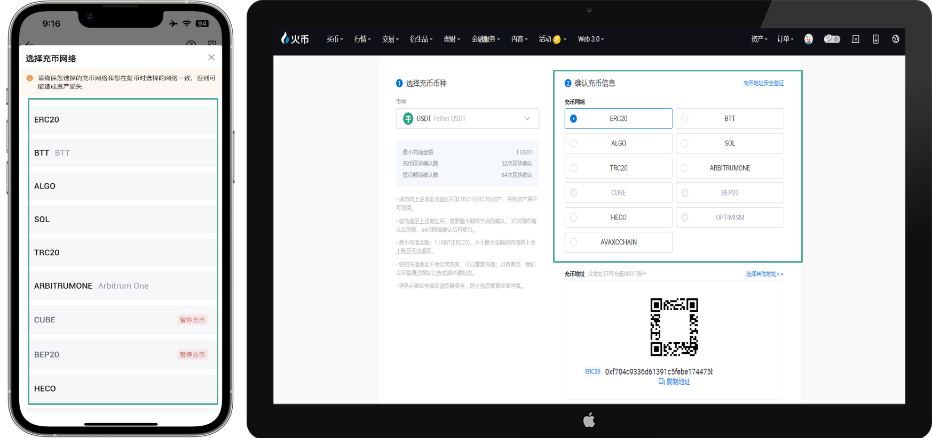
Task: Click the orange warning icon on phone
Action: pyautogui.click(x=30, y=78)
